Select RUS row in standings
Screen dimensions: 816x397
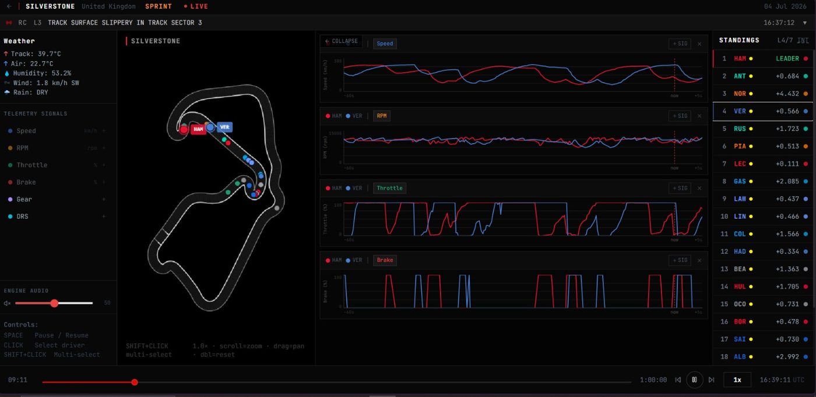tap(764, 129)
